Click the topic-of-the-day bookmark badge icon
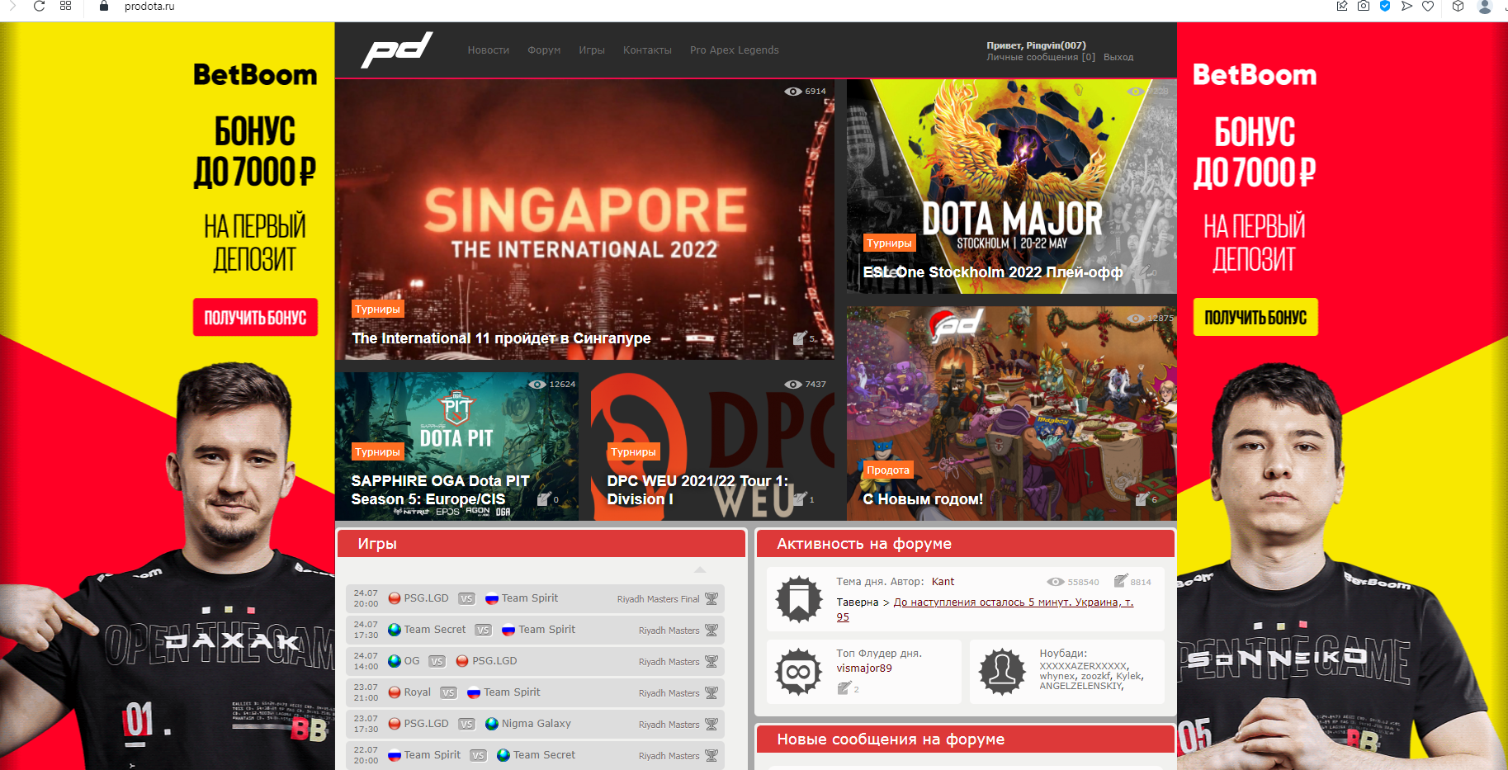 tap(799, 599)
